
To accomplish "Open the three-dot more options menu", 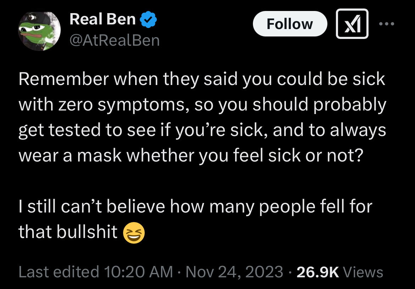I will pos(386,24).
